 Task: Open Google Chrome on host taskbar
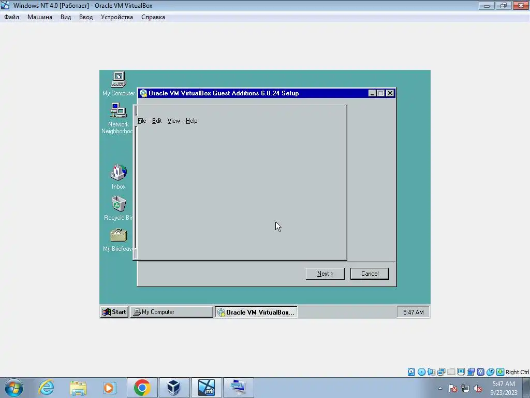coord(142,388)
